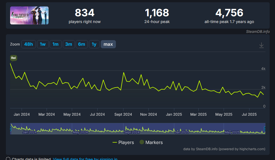Select the 1m zoom range

(56, 44)
